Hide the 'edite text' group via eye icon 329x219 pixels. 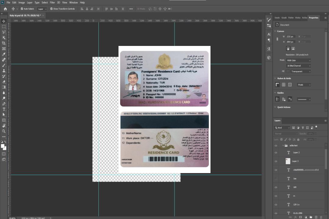point(276,146)
